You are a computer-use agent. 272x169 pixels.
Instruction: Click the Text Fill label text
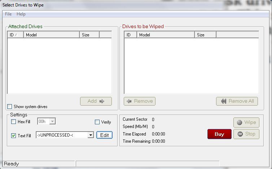[x=24, y=135]
